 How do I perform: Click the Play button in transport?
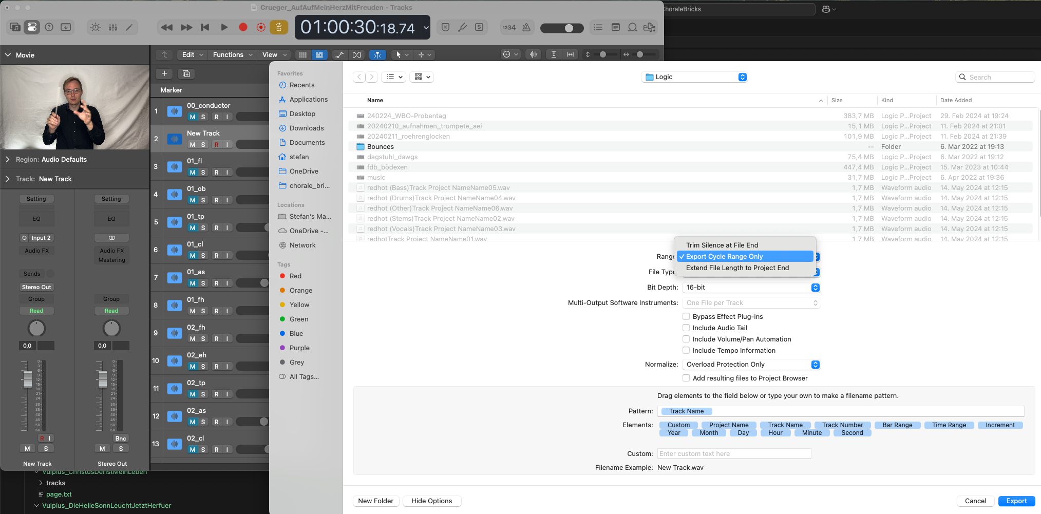(x=224, y=27)
